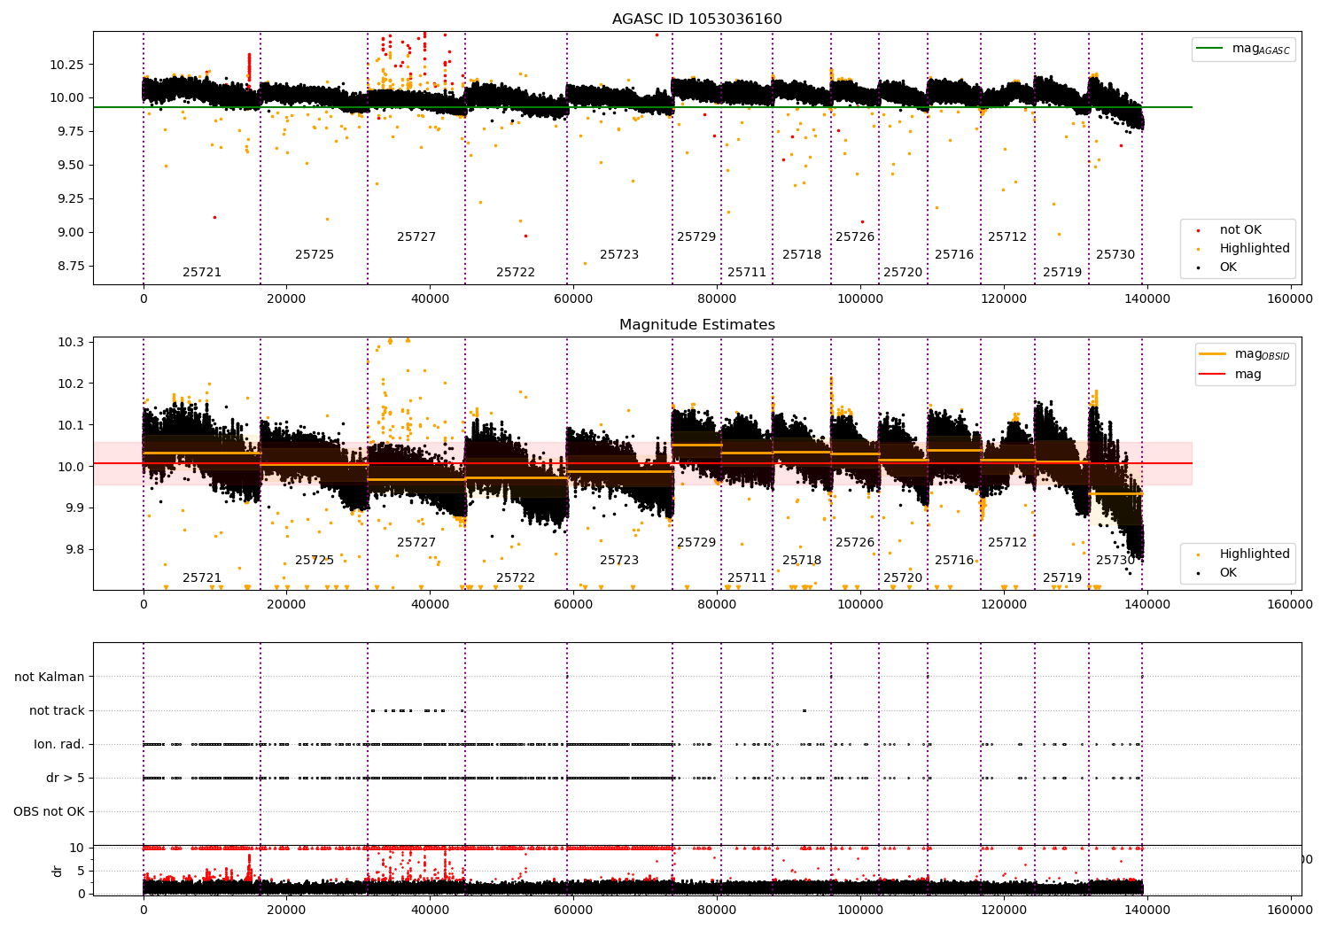Click the 'OBS not OK' row label
Image resolution: width=1329 pixels, height=930 pixels.
pyautogui.click(x=49, y=811)
